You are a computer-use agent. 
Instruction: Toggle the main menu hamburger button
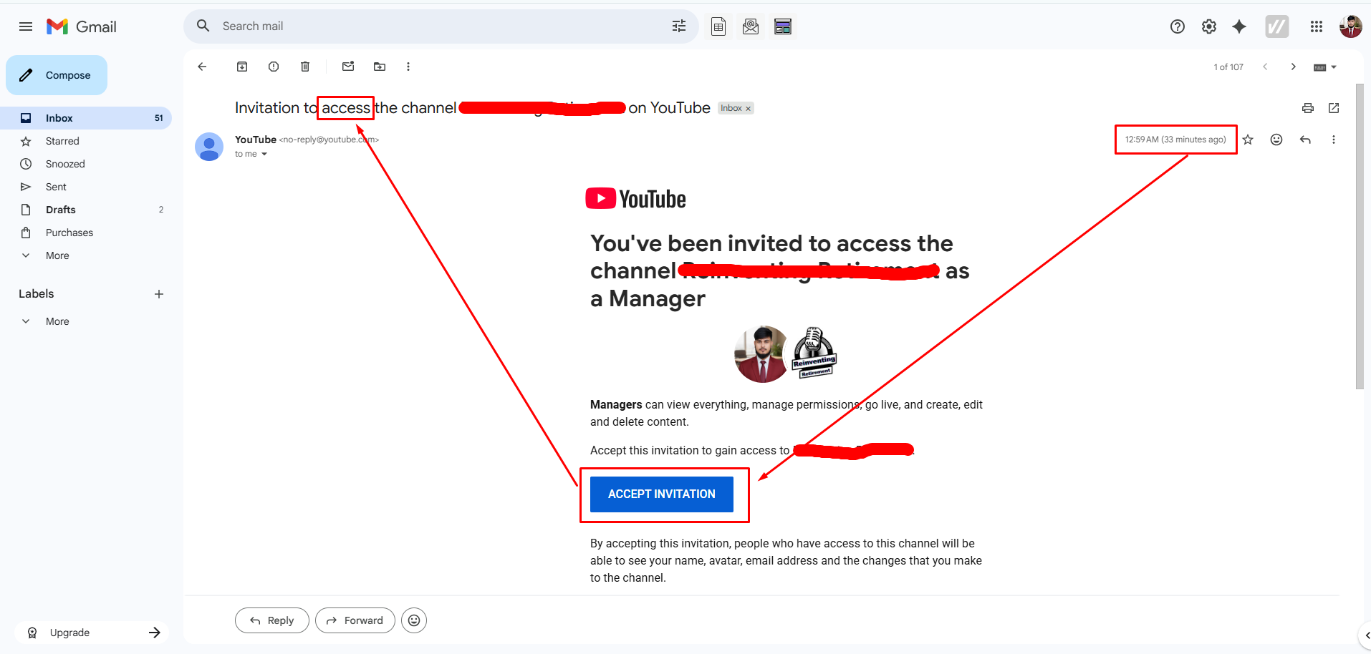click(26, 26)
